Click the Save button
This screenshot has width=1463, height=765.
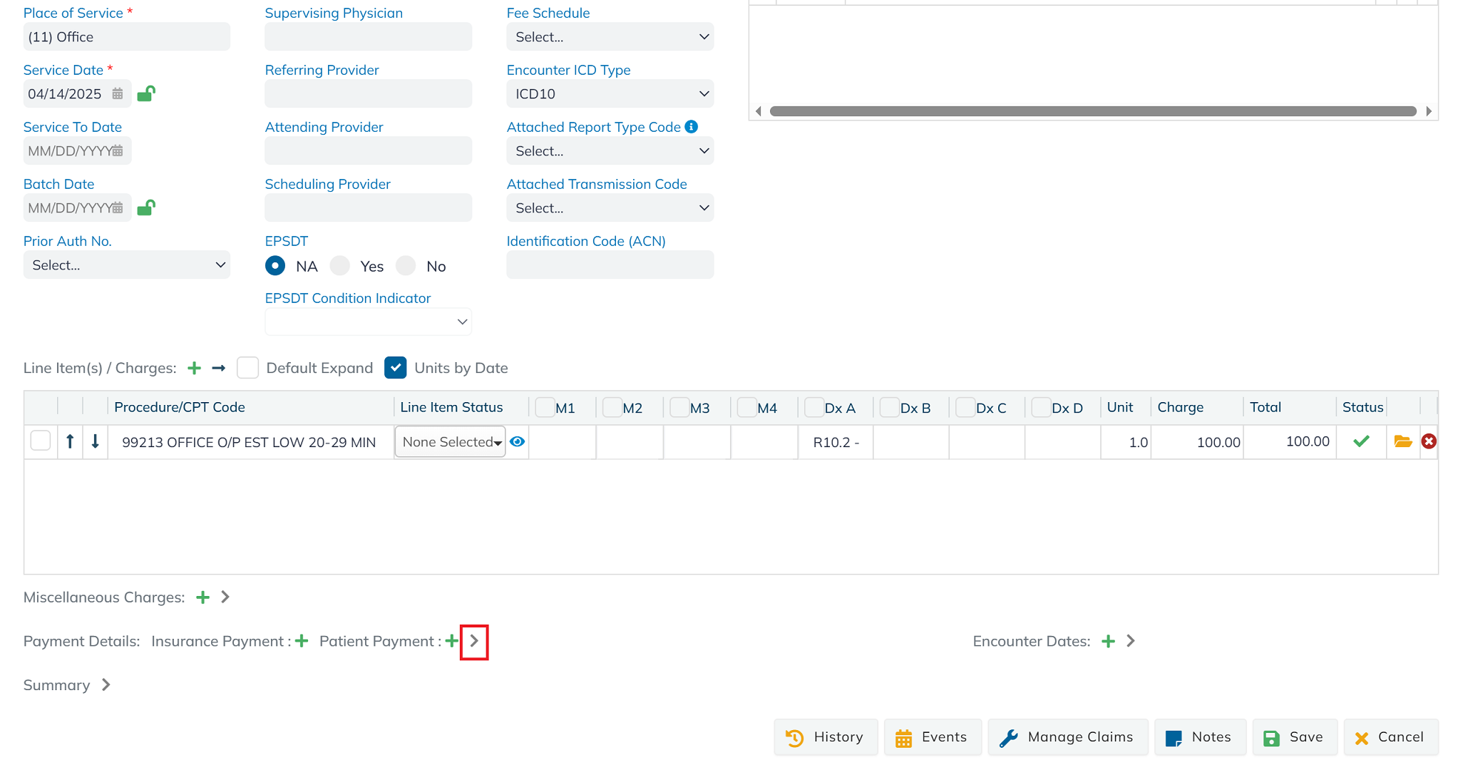tap(1293, 737)
